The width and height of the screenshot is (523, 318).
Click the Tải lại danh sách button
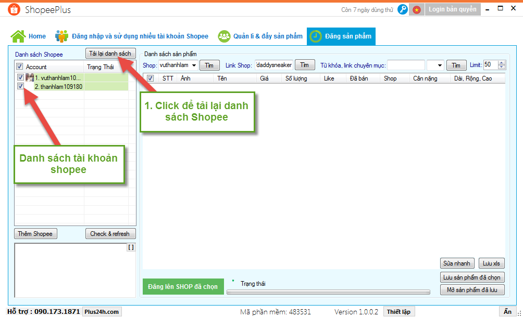click(110, 54)
